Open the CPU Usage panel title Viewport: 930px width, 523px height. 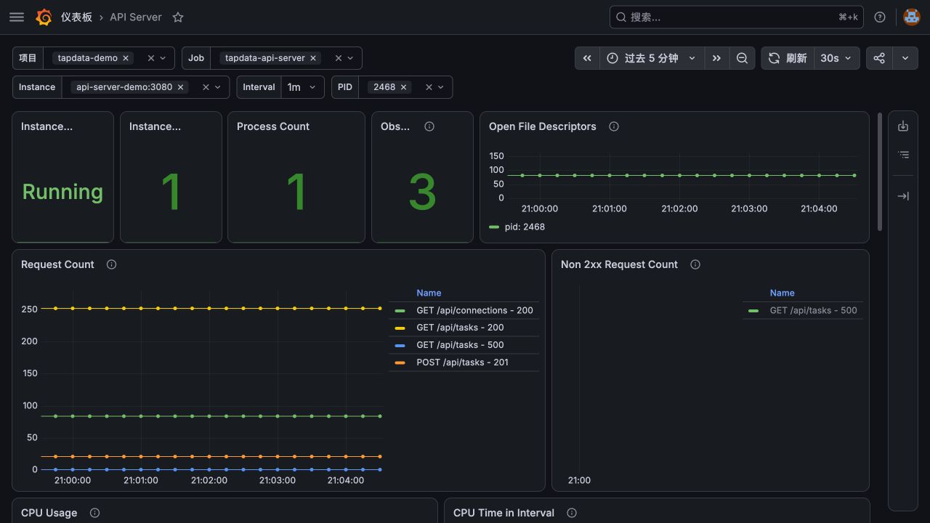pos(49,513)
